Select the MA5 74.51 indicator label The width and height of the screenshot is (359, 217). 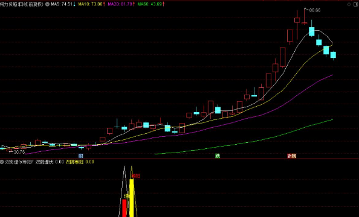[63, 4]
